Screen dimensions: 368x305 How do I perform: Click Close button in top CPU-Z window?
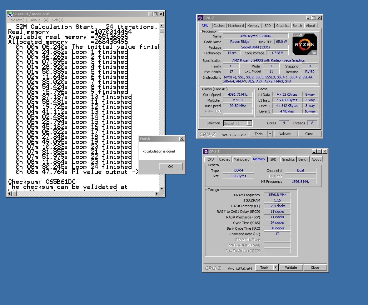tap(309, 134)
